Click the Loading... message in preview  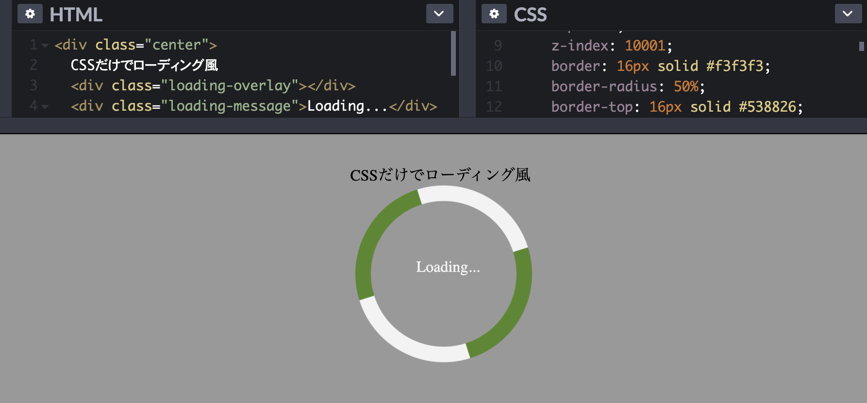448,267
